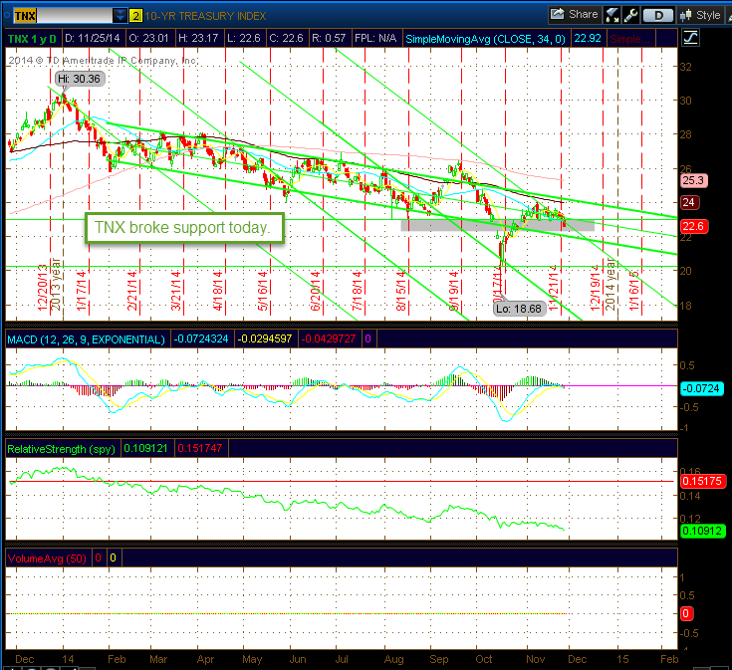732x670 pixels.
Task: Click the 4/18/14 expiration date marker
Action: point(218,291)
